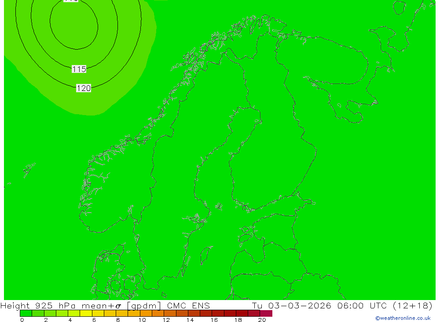The image size is (440, 322).
Task: Open the weatheronline.co.uk copyright link
Action: (x=403, y=318)
